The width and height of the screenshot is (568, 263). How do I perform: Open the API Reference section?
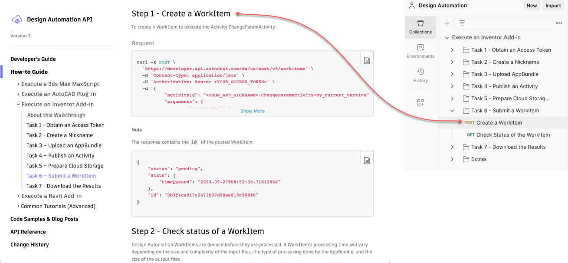point(28,232)
